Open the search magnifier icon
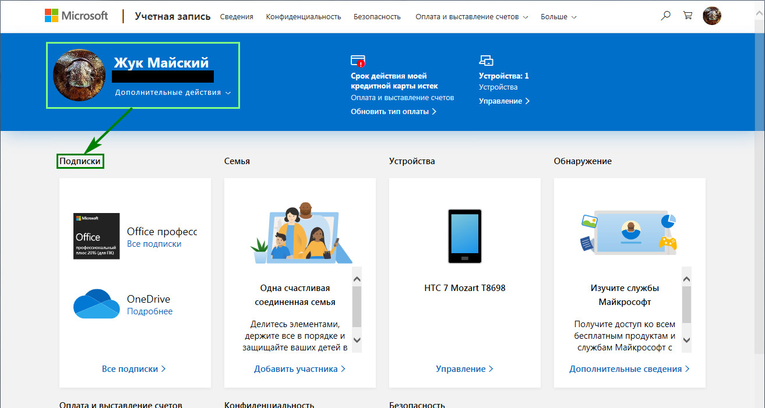 [x=665, y=16]
